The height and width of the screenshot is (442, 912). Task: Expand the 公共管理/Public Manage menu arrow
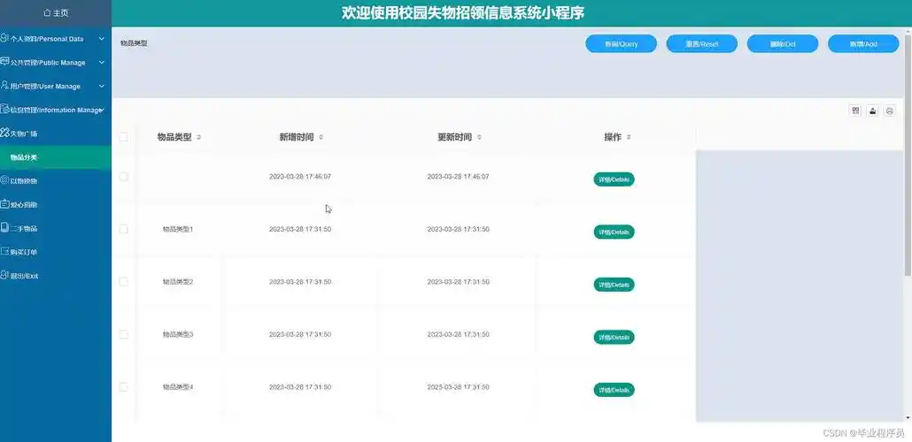(x=101, y=63)
